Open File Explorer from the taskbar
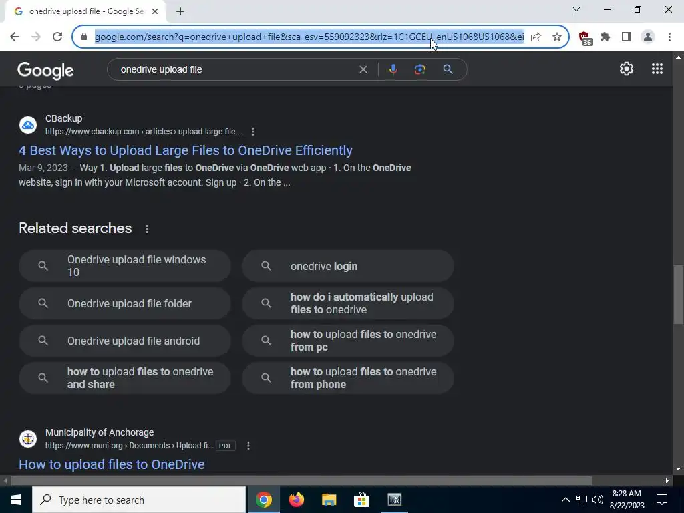 click(329, 500)
